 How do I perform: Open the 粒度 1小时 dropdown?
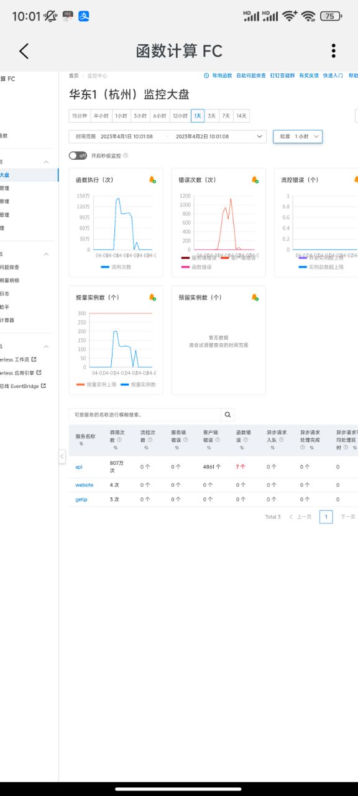coord(298,136)
